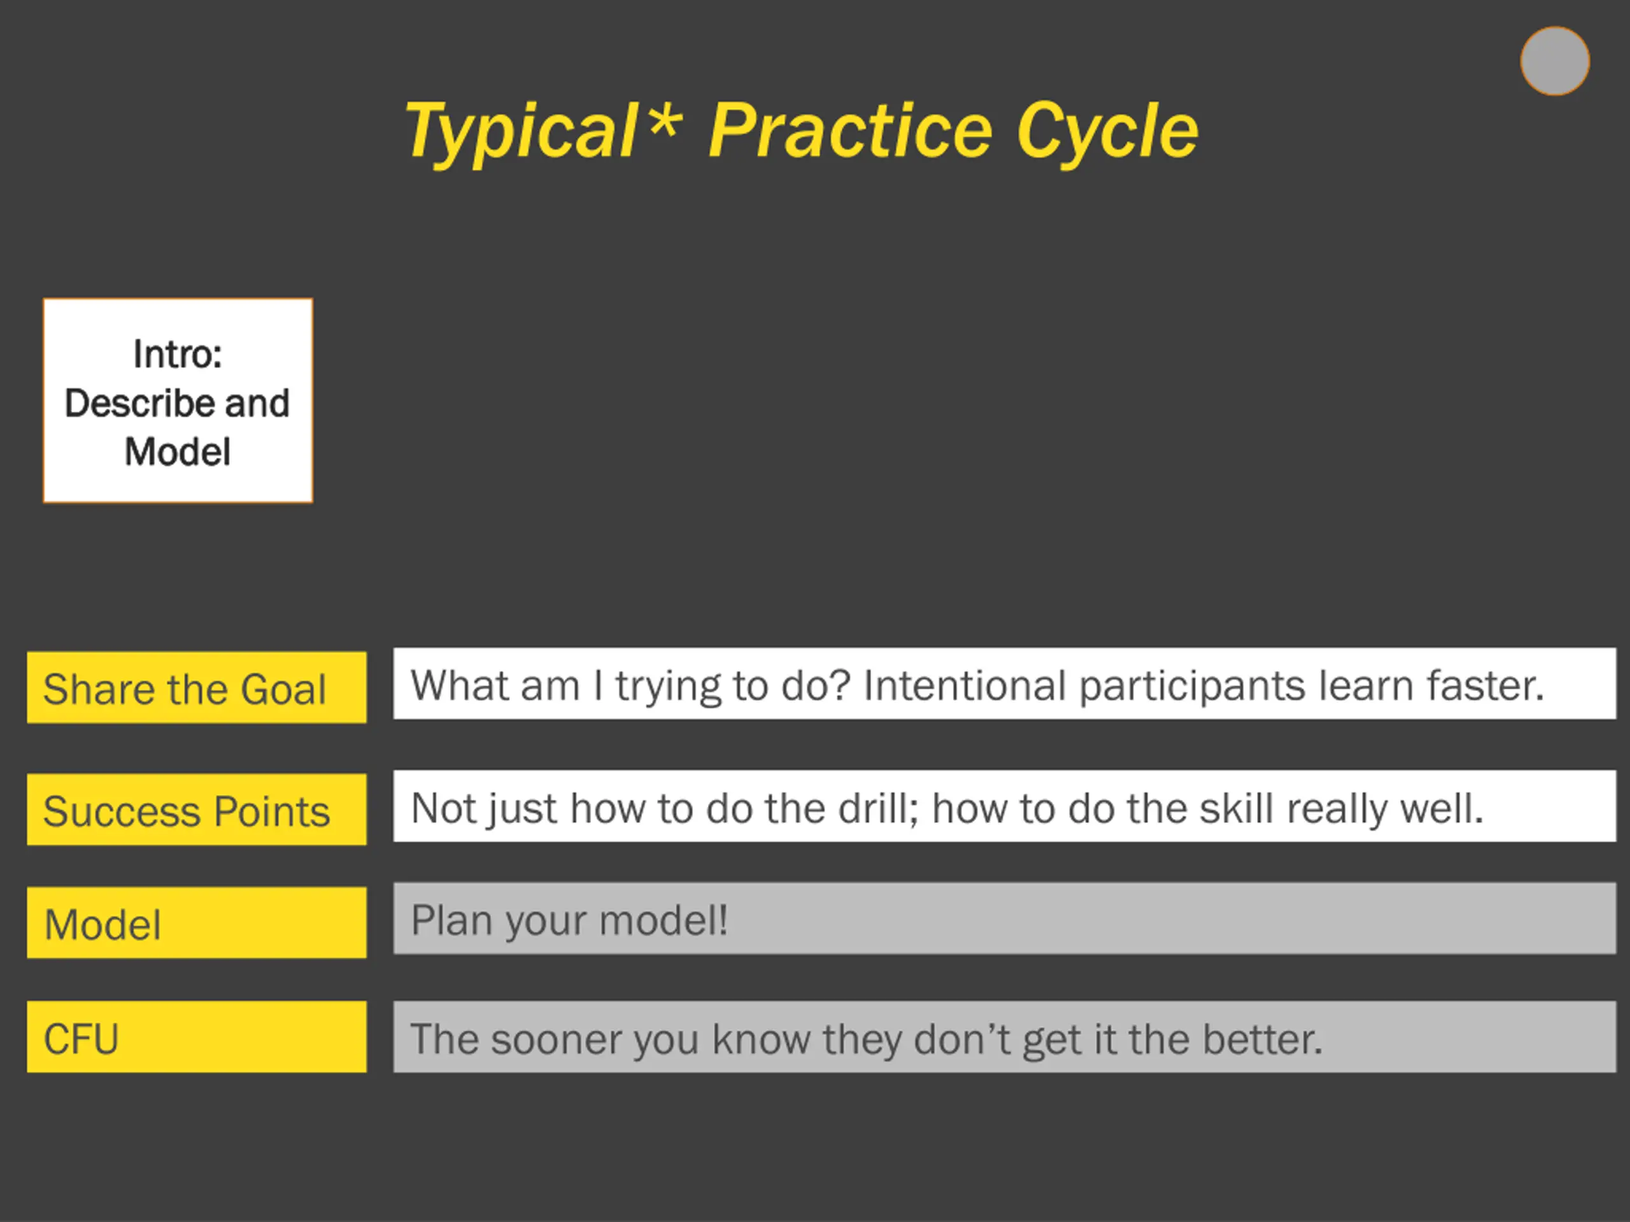Select the yellow "Success Points" label
Viewport: 1630px width, 1222px height.
point(197,810)
